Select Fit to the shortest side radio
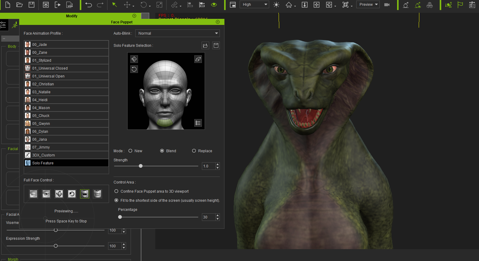This screenshot has width=479, height=261. tap(116, 201)
